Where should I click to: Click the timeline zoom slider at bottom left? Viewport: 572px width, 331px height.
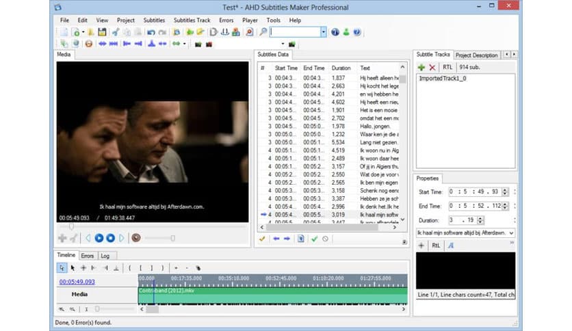point(114,309)
